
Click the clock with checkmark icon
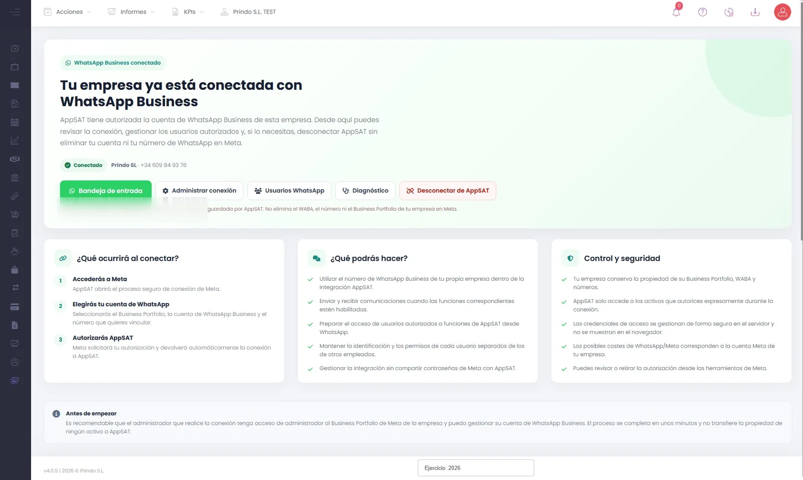click(x=729, y=12)
